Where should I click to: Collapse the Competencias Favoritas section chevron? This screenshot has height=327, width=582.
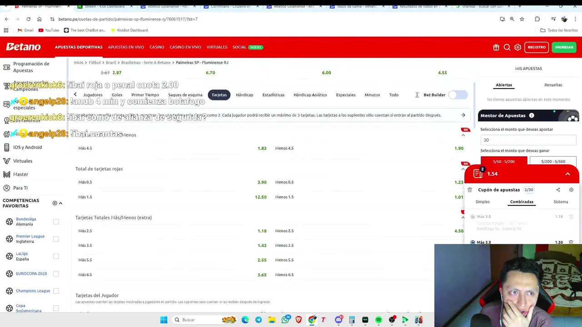coord(60,203)
